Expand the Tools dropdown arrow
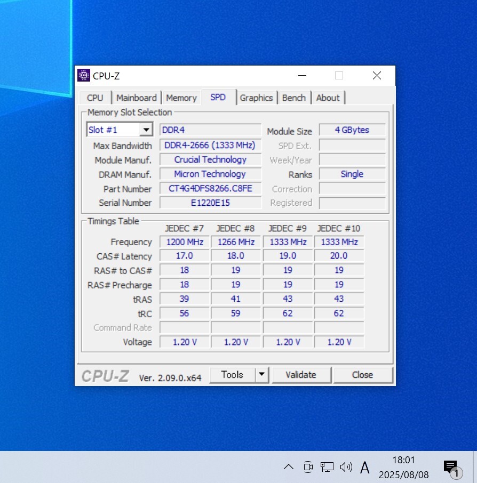Viewport: 477px width, 483px height. click(262, 375)
